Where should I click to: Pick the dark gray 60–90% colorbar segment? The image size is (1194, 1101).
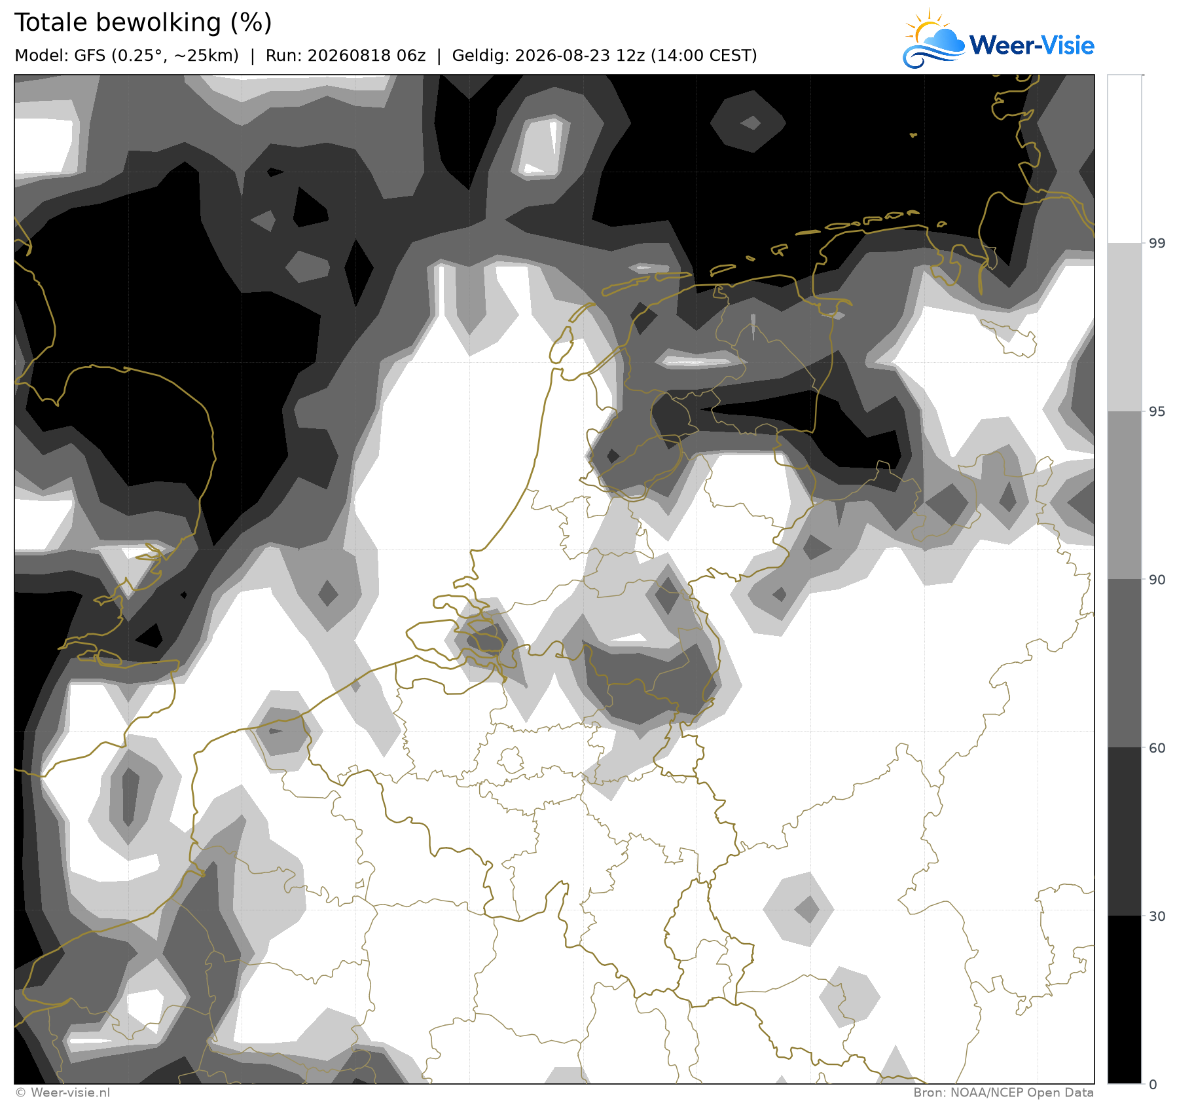tap(1125, 663)
